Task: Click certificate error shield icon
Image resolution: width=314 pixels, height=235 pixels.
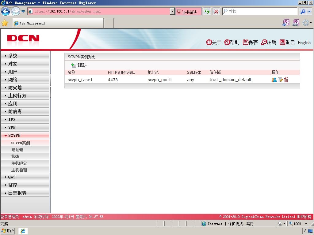Action: pos(179,12)
